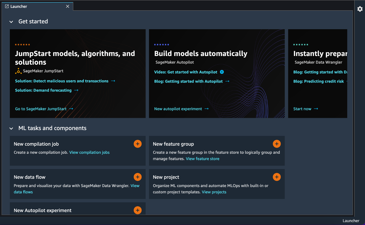Click New autopilot experiment link
Viewport: 365px width, 225px height.
point(178,109)
